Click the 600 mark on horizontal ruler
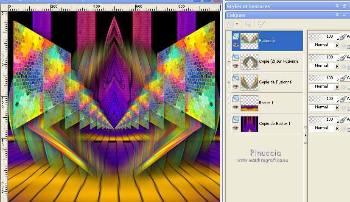Screen dimensions: 350x202 [139, 6]
